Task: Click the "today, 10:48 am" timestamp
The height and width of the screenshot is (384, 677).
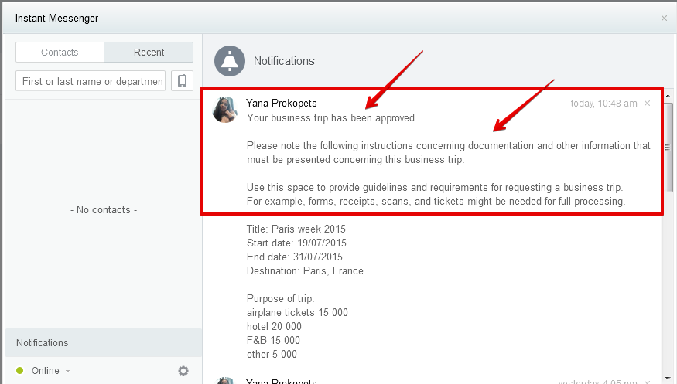Action: pos(604,104)
